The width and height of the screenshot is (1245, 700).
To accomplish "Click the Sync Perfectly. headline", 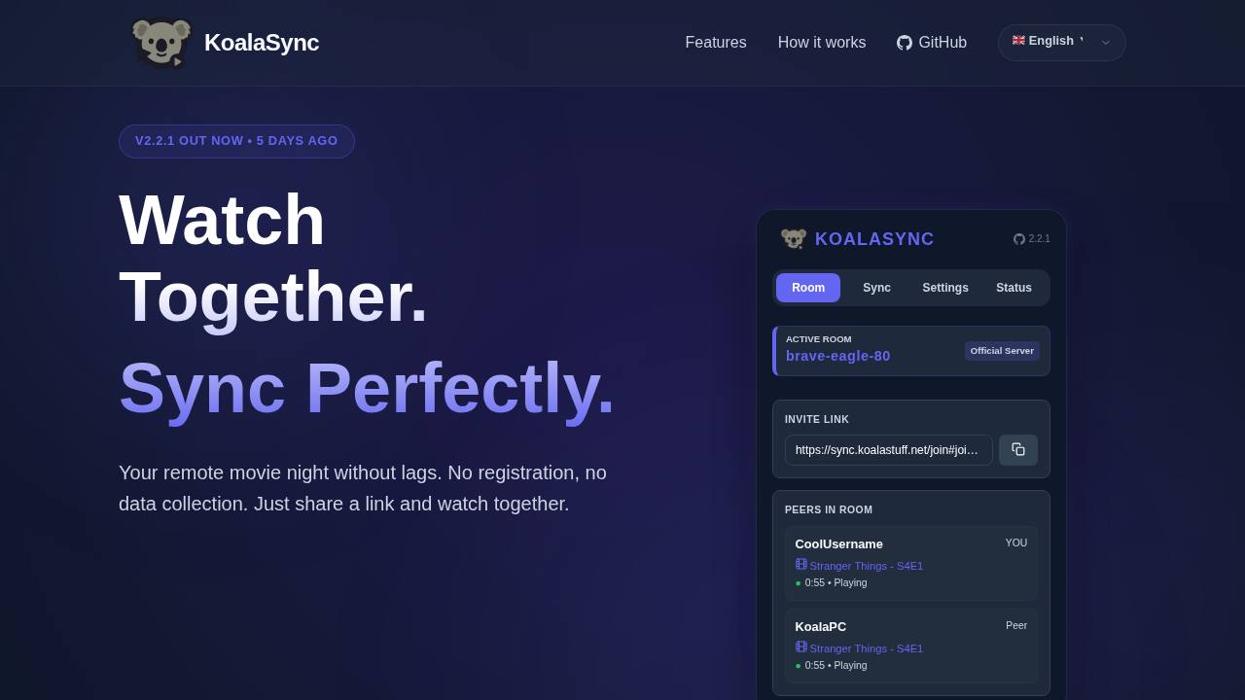I will (367, 388).
